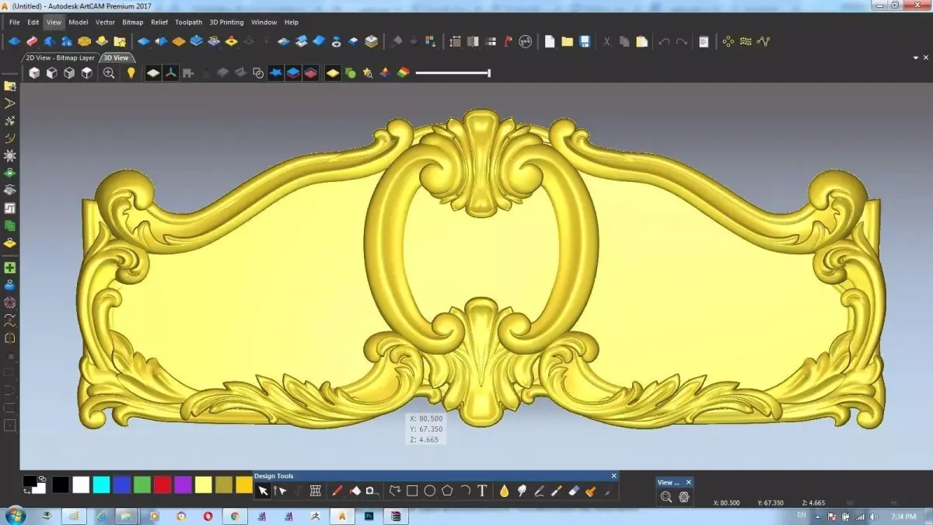Click the Windows Start button
The height and width of the screenshot is (525, 933).
15,516
